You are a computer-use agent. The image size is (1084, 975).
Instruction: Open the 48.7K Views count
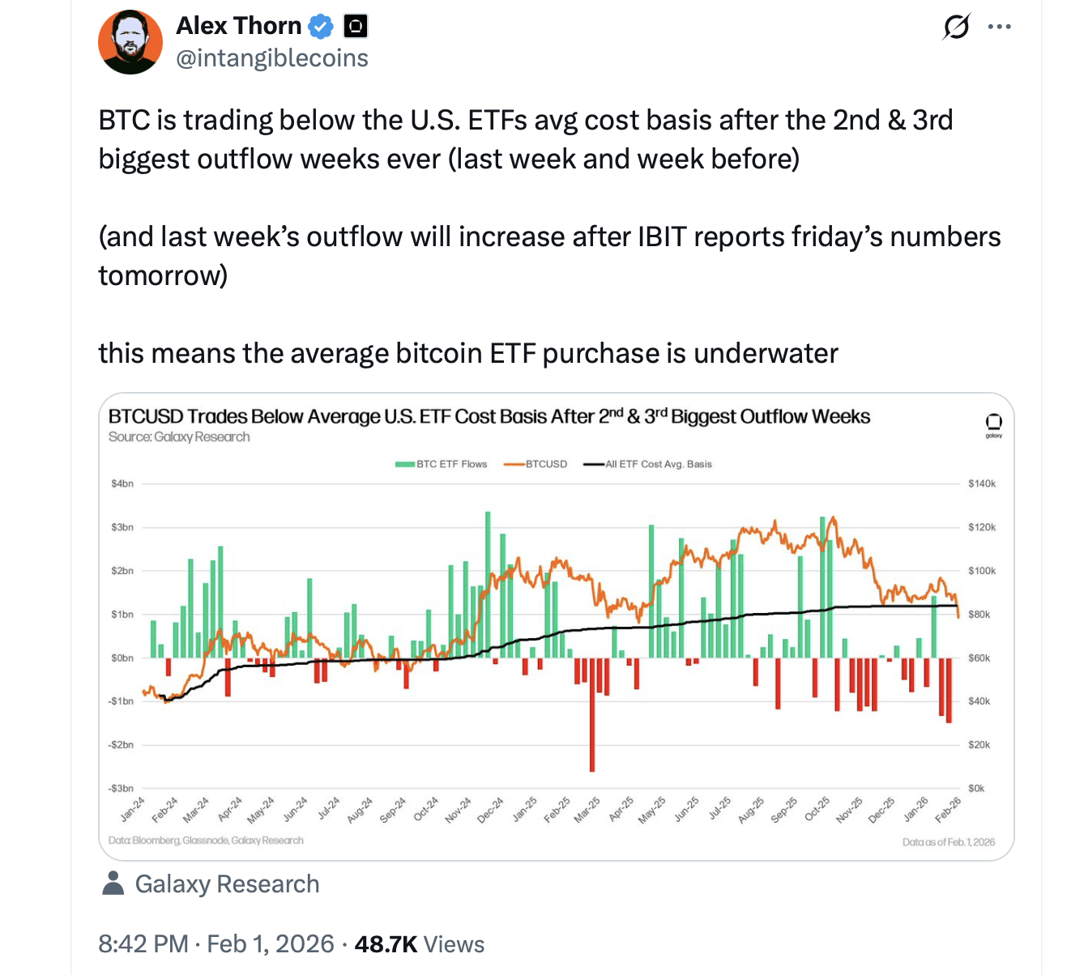(419, 944)
